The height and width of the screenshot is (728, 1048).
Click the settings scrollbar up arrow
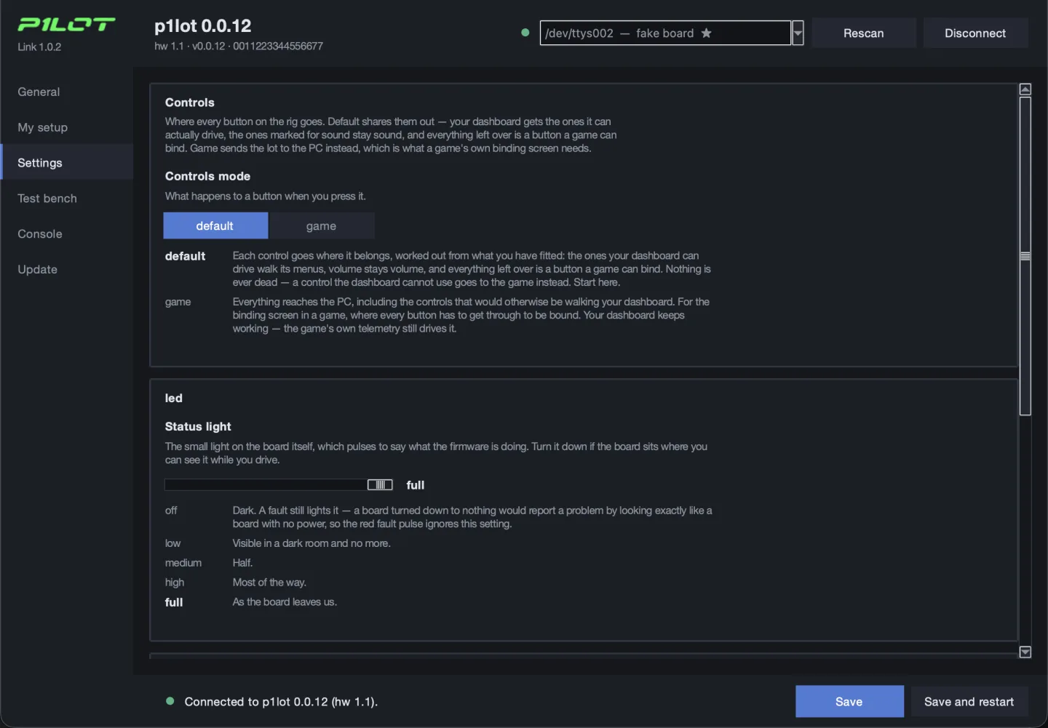click(1025, 89)
